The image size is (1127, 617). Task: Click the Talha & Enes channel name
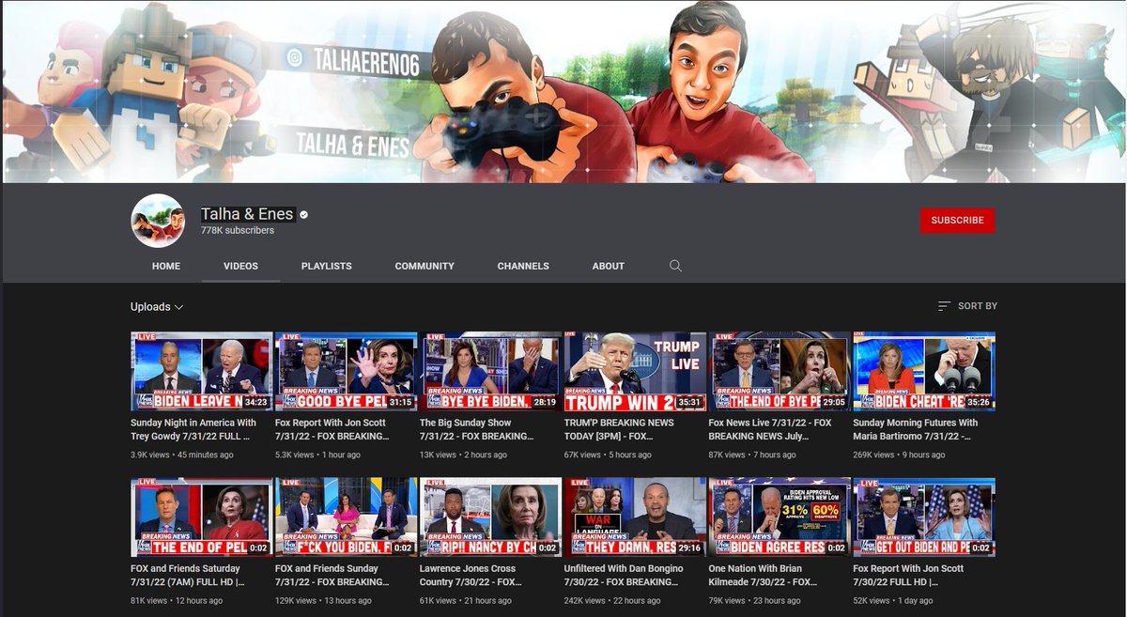click(x=248, y=214)
